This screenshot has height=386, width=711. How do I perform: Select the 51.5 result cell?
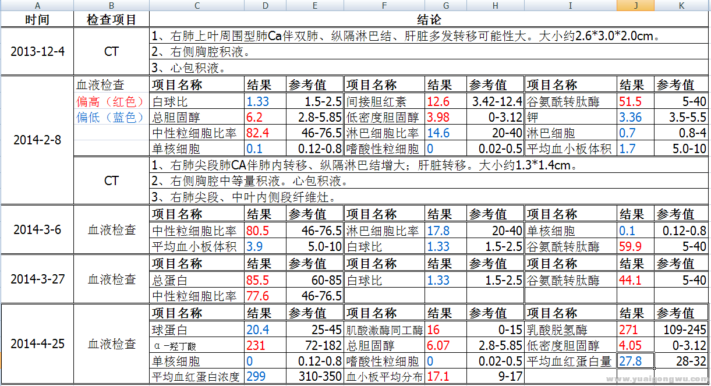(x=636, y=101)
